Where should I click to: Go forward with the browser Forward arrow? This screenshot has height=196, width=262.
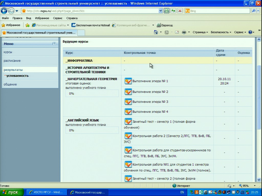coord(11,11)
